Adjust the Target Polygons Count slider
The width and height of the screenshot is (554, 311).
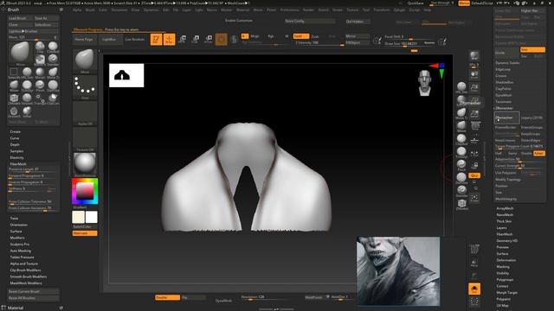click(519, 146)
